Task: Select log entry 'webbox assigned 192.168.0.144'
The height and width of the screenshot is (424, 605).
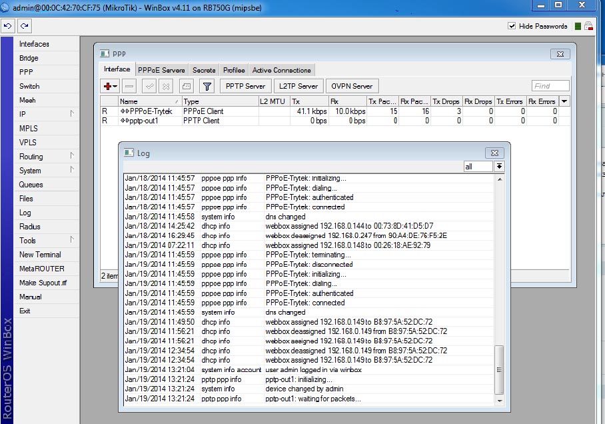Action: (x=308, y=226)
